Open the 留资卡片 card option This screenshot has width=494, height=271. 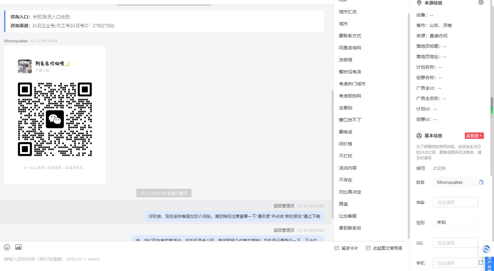pos(346,248)
